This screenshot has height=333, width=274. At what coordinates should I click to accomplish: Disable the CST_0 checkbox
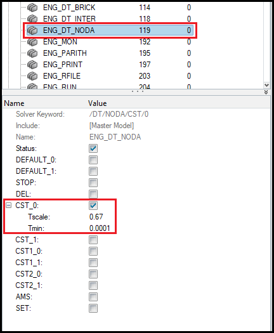93,206
